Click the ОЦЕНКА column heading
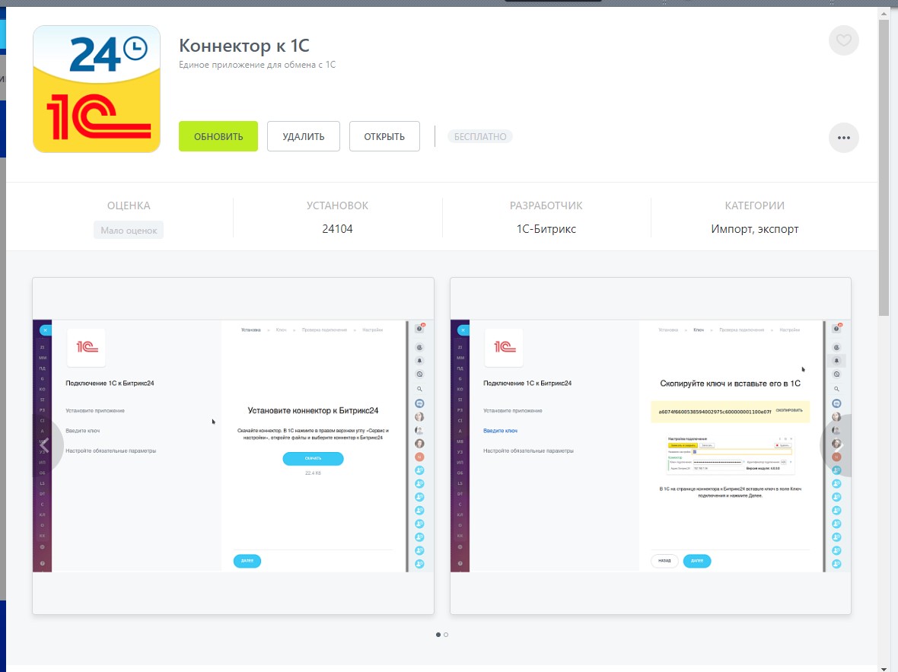The image size is (898, 672). pos(129,205)
